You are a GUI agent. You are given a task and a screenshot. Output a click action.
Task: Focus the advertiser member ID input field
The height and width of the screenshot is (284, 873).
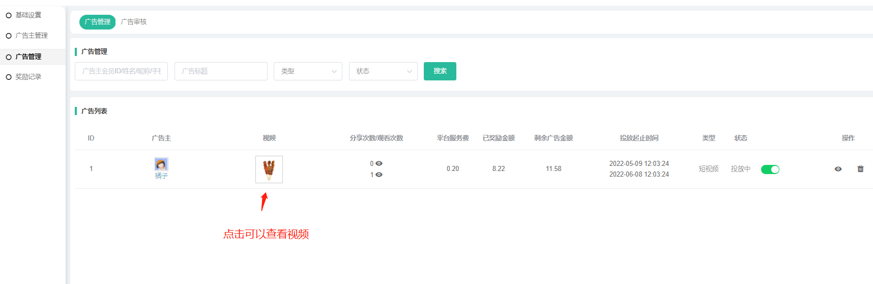pos(121,71)
